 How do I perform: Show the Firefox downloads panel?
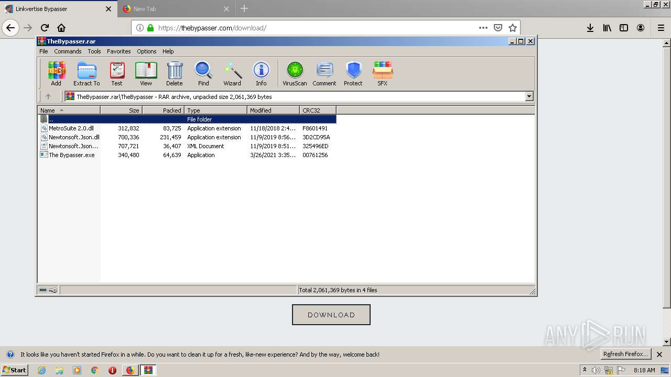[590, 28]
